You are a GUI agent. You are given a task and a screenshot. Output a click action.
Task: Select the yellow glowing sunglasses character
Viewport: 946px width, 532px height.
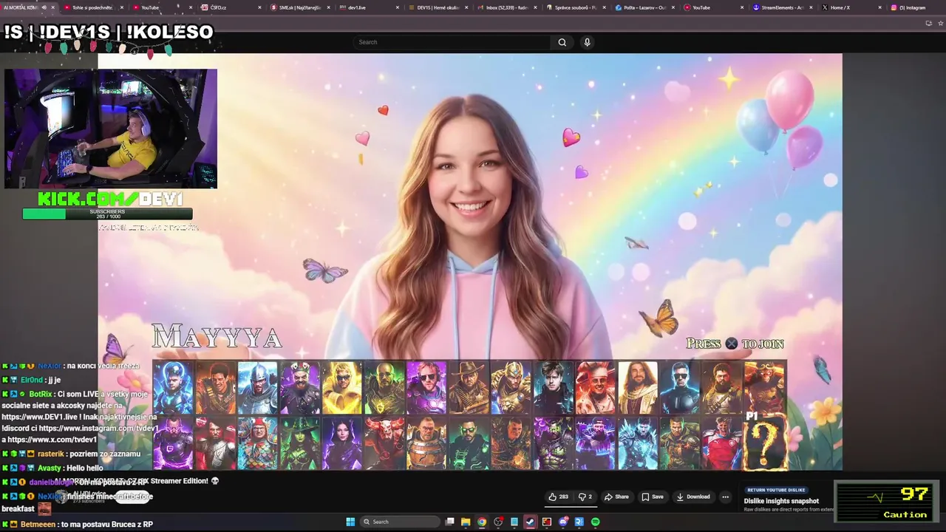341,388
